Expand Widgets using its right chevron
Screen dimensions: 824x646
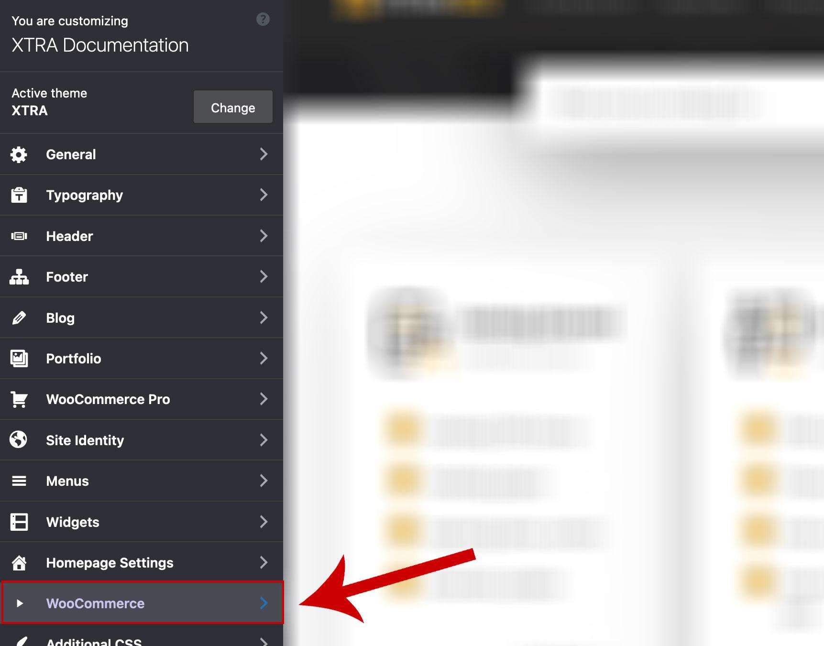264,522
